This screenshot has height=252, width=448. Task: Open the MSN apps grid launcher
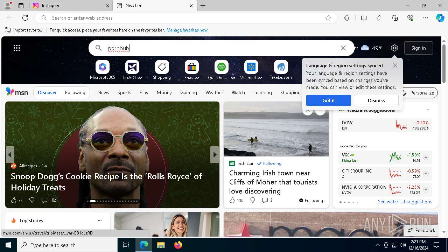pyautogui.click(x=17, y=48)
